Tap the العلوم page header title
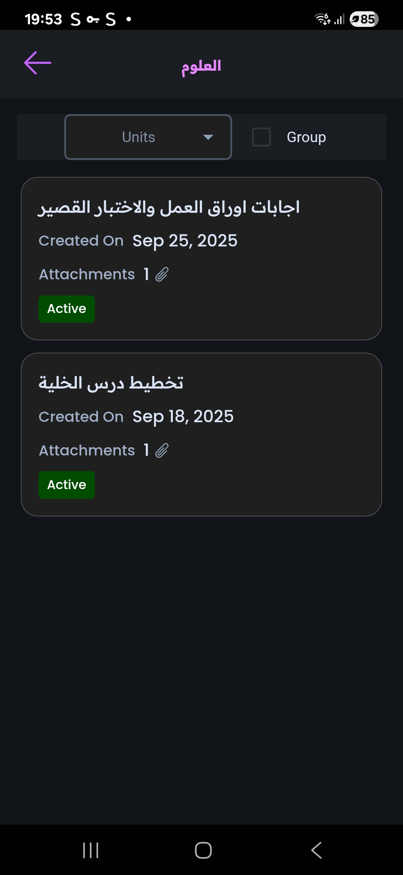The height and width of the screenshot is (875, 403). [201, 66]
